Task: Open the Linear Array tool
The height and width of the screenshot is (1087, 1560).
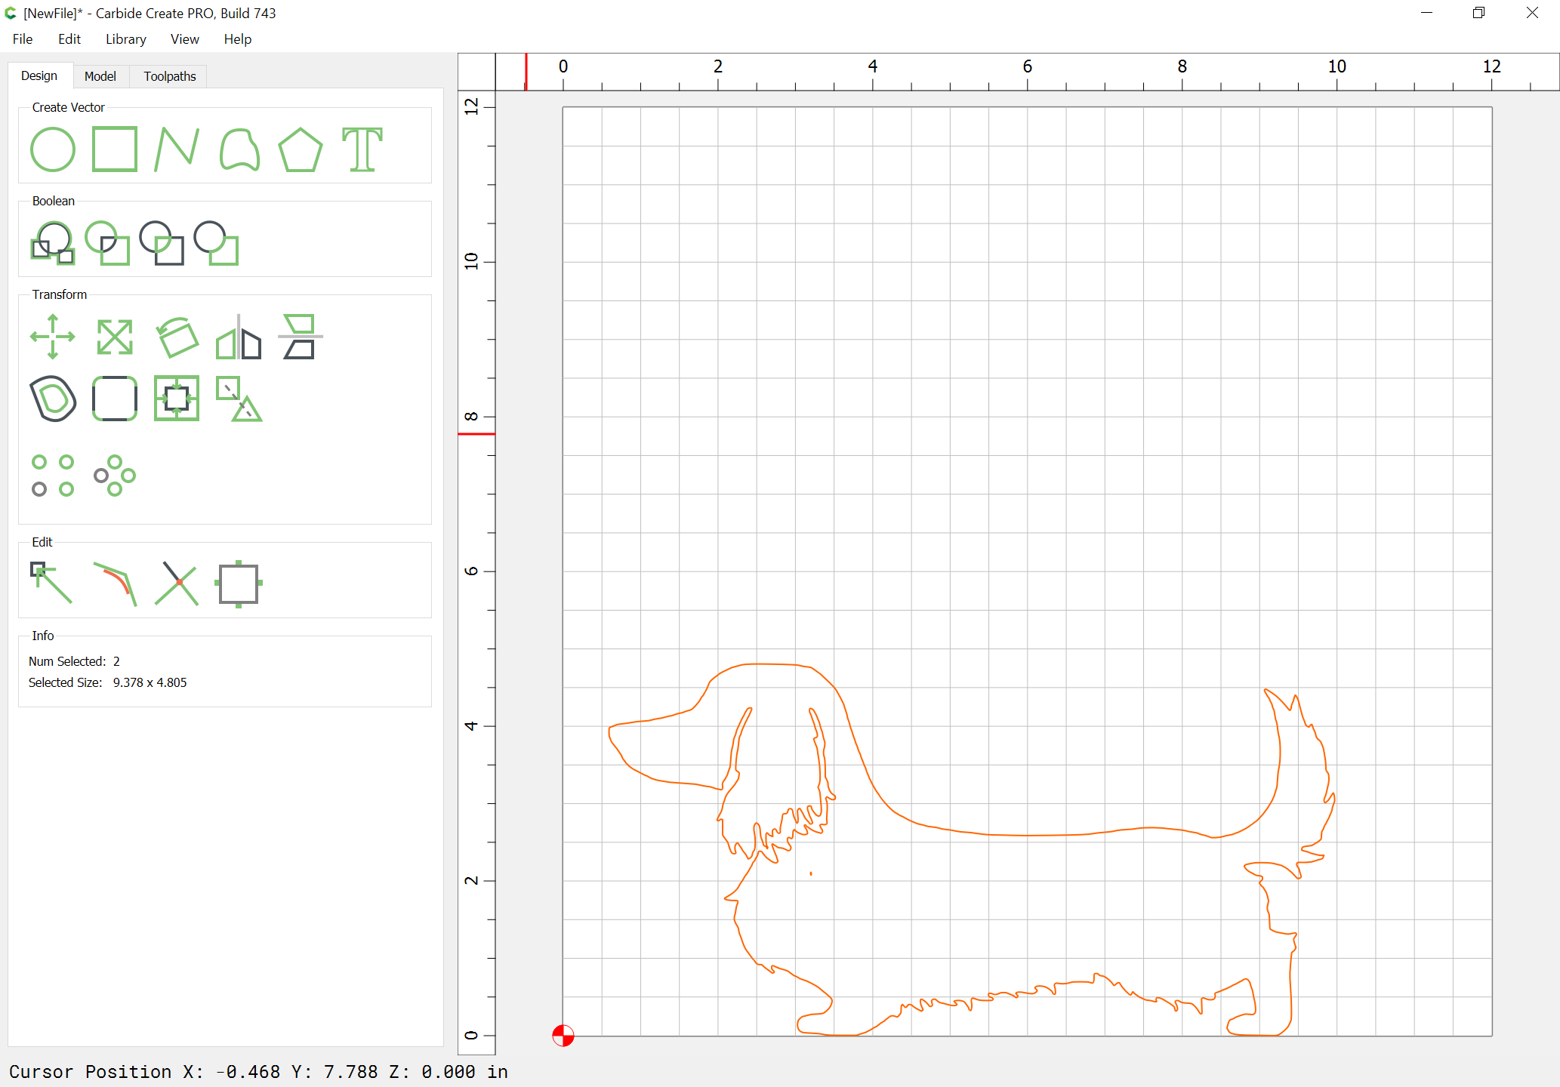Action: (52, 476)
